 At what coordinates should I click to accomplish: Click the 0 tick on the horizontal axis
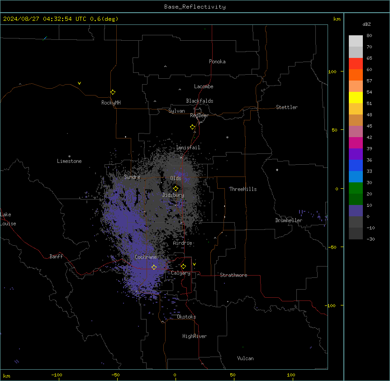(x=175, y=375)
